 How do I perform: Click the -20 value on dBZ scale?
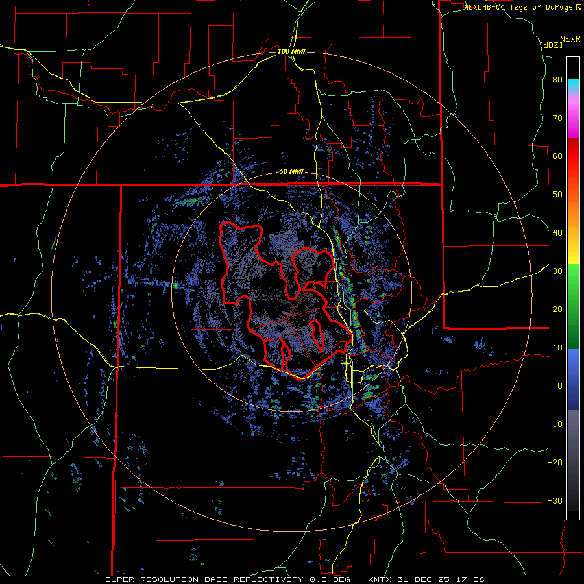[555, 462]
